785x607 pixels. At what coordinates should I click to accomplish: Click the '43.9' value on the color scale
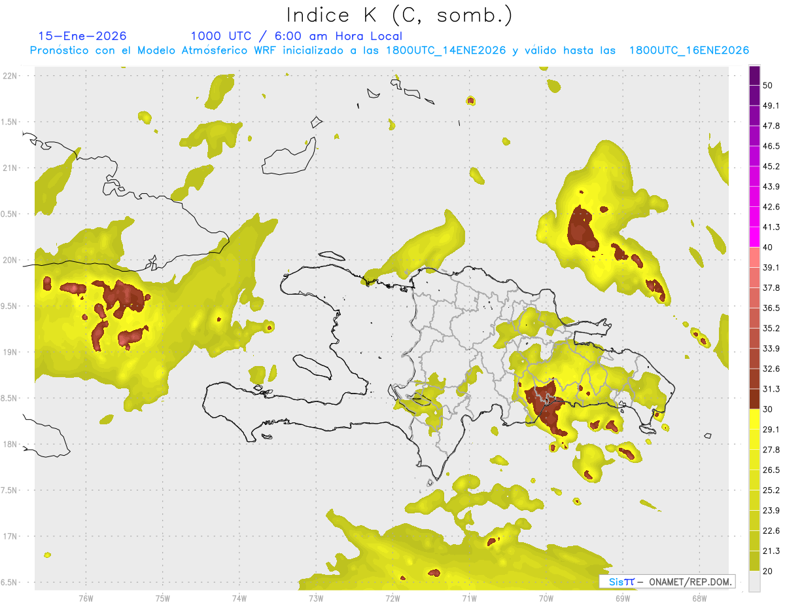click(771, 187)
